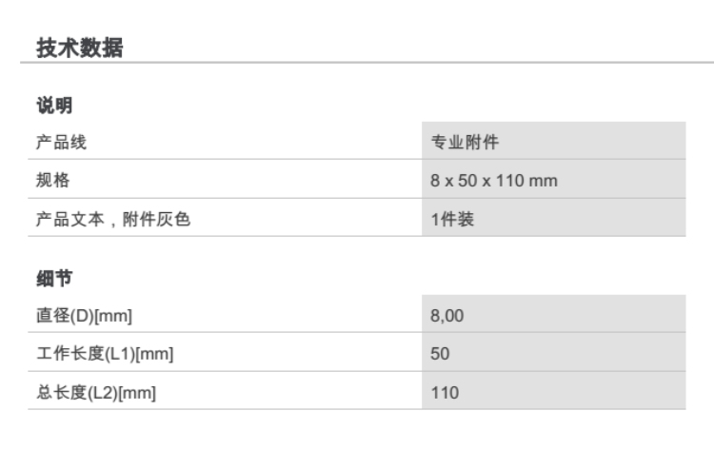Viewport: 714px width, 450px height.
Task: Select the 工作长度(L1)[mm] row label
Action: [105, 354]
